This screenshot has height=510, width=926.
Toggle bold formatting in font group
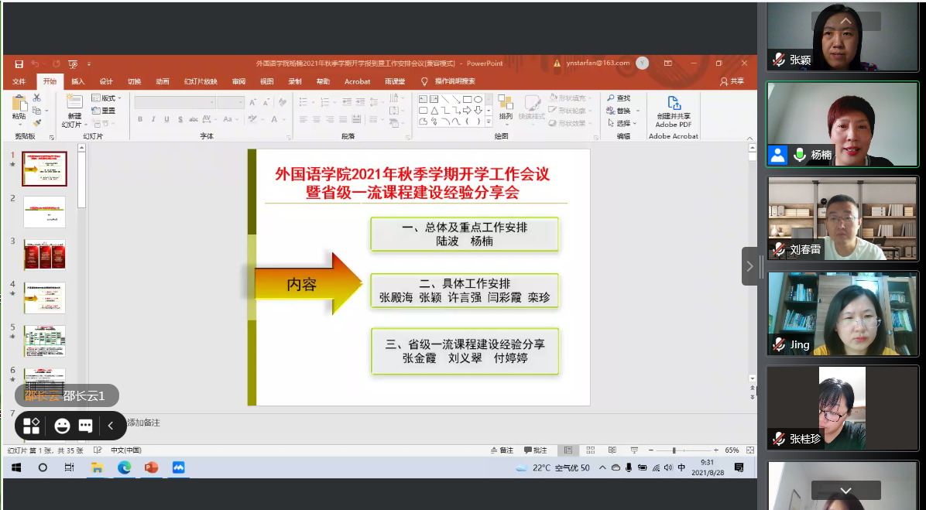coord(140,119)
